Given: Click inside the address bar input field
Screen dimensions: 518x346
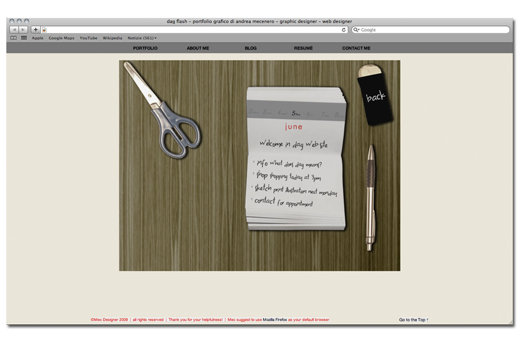Looking at the screenshot, I should coord(172,29).
